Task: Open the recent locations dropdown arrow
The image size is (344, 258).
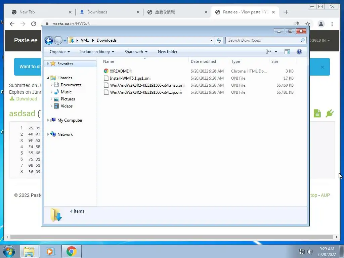Action: point(65,41)
